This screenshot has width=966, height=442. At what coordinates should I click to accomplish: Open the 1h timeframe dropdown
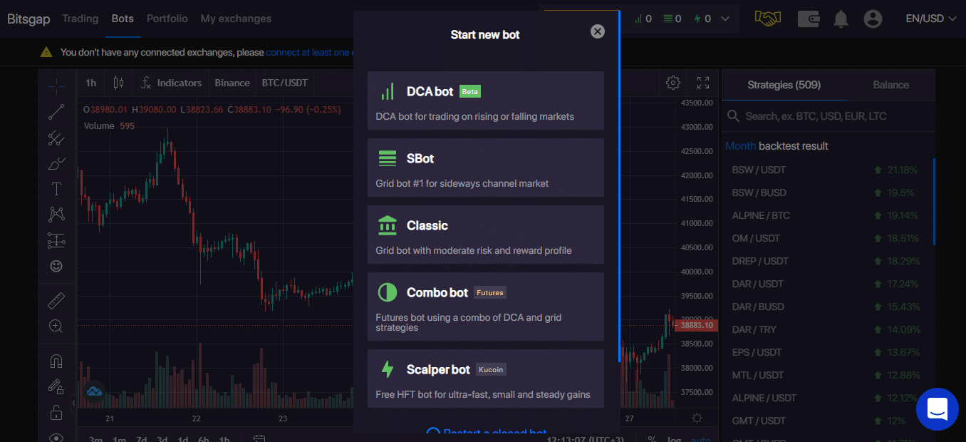pyautogui.click(x=91, y=83)
